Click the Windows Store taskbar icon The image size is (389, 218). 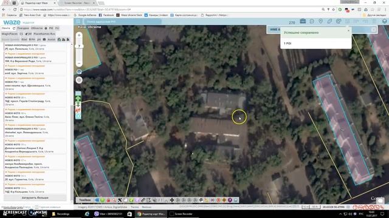129,214
